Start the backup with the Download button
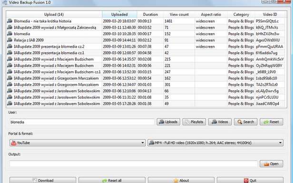 point(43,180)
